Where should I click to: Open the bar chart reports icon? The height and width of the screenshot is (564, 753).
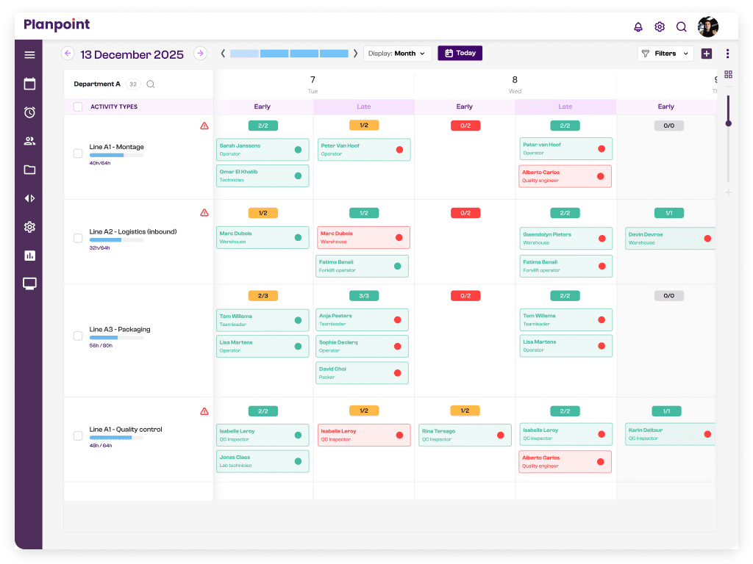click(29, 256)
